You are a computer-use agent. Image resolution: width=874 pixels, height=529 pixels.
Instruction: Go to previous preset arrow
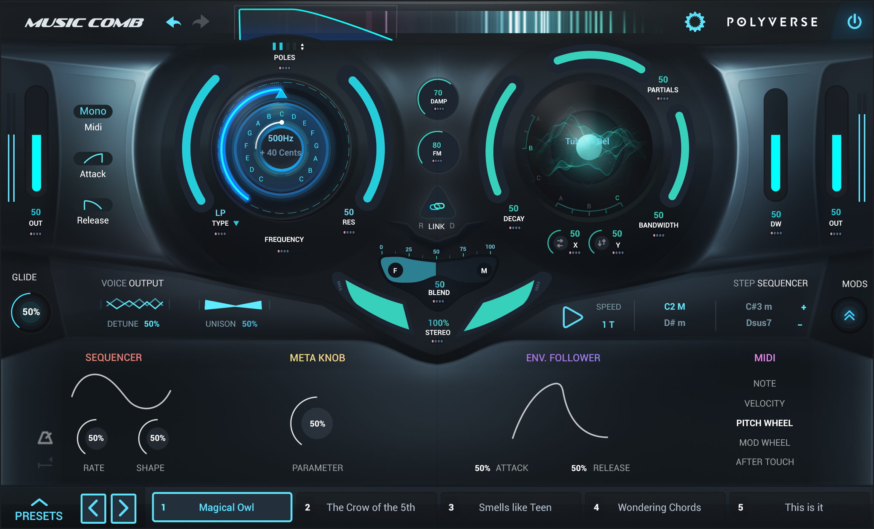point(93,508)
